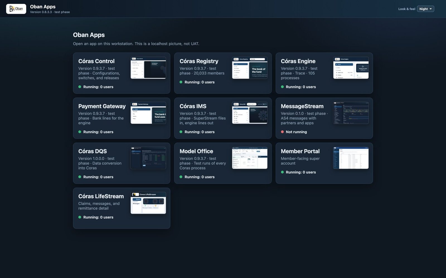Image resolution: width=446 pixels, height=278 pixels.
Task: Click 'Not running' text on MessageStream card
Action: (296, 132)
